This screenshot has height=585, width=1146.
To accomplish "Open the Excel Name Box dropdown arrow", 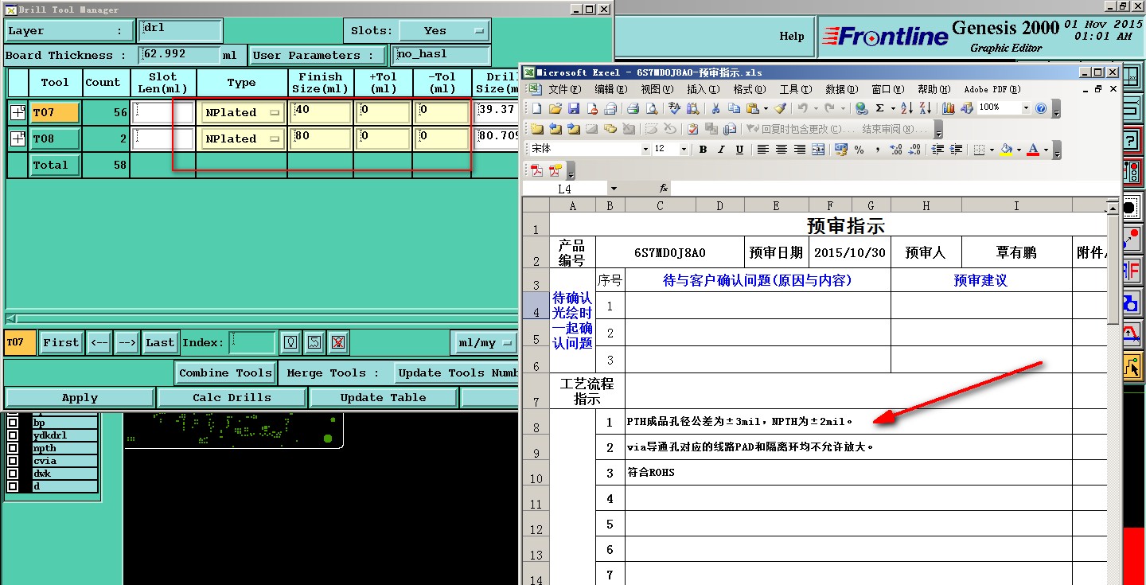I will (613, 189).
